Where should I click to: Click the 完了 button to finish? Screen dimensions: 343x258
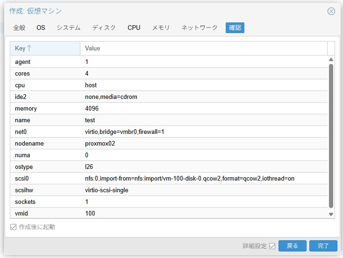pos(323,246)
